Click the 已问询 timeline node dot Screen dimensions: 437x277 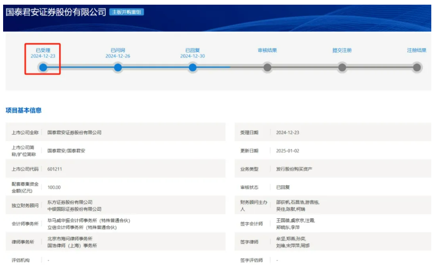(x=118, y=67)
